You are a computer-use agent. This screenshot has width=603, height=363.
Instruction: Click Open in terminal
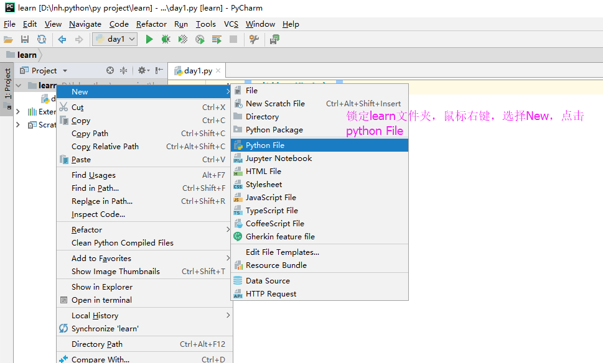(144, 300)
